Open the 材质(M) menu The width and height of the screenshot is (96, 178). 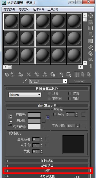9,9
